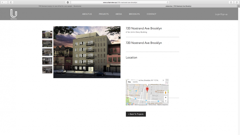Viewport: 240px width, 135px height.
Task: Click the Safari back arrow button
Action: click(3, 2)
